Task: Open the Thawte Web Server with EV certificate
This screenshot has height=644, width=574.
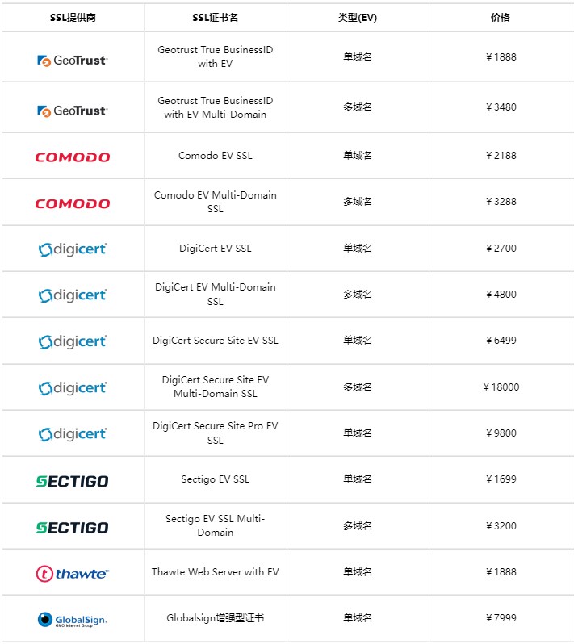Action: pyautogui.click(x=216, y=572)
